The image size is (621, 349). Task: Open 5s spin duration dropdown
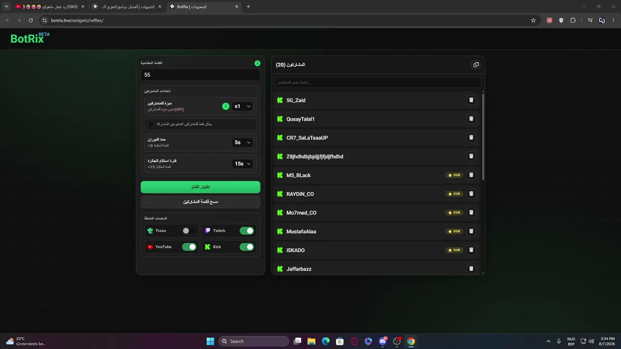[x=242, y=143]
